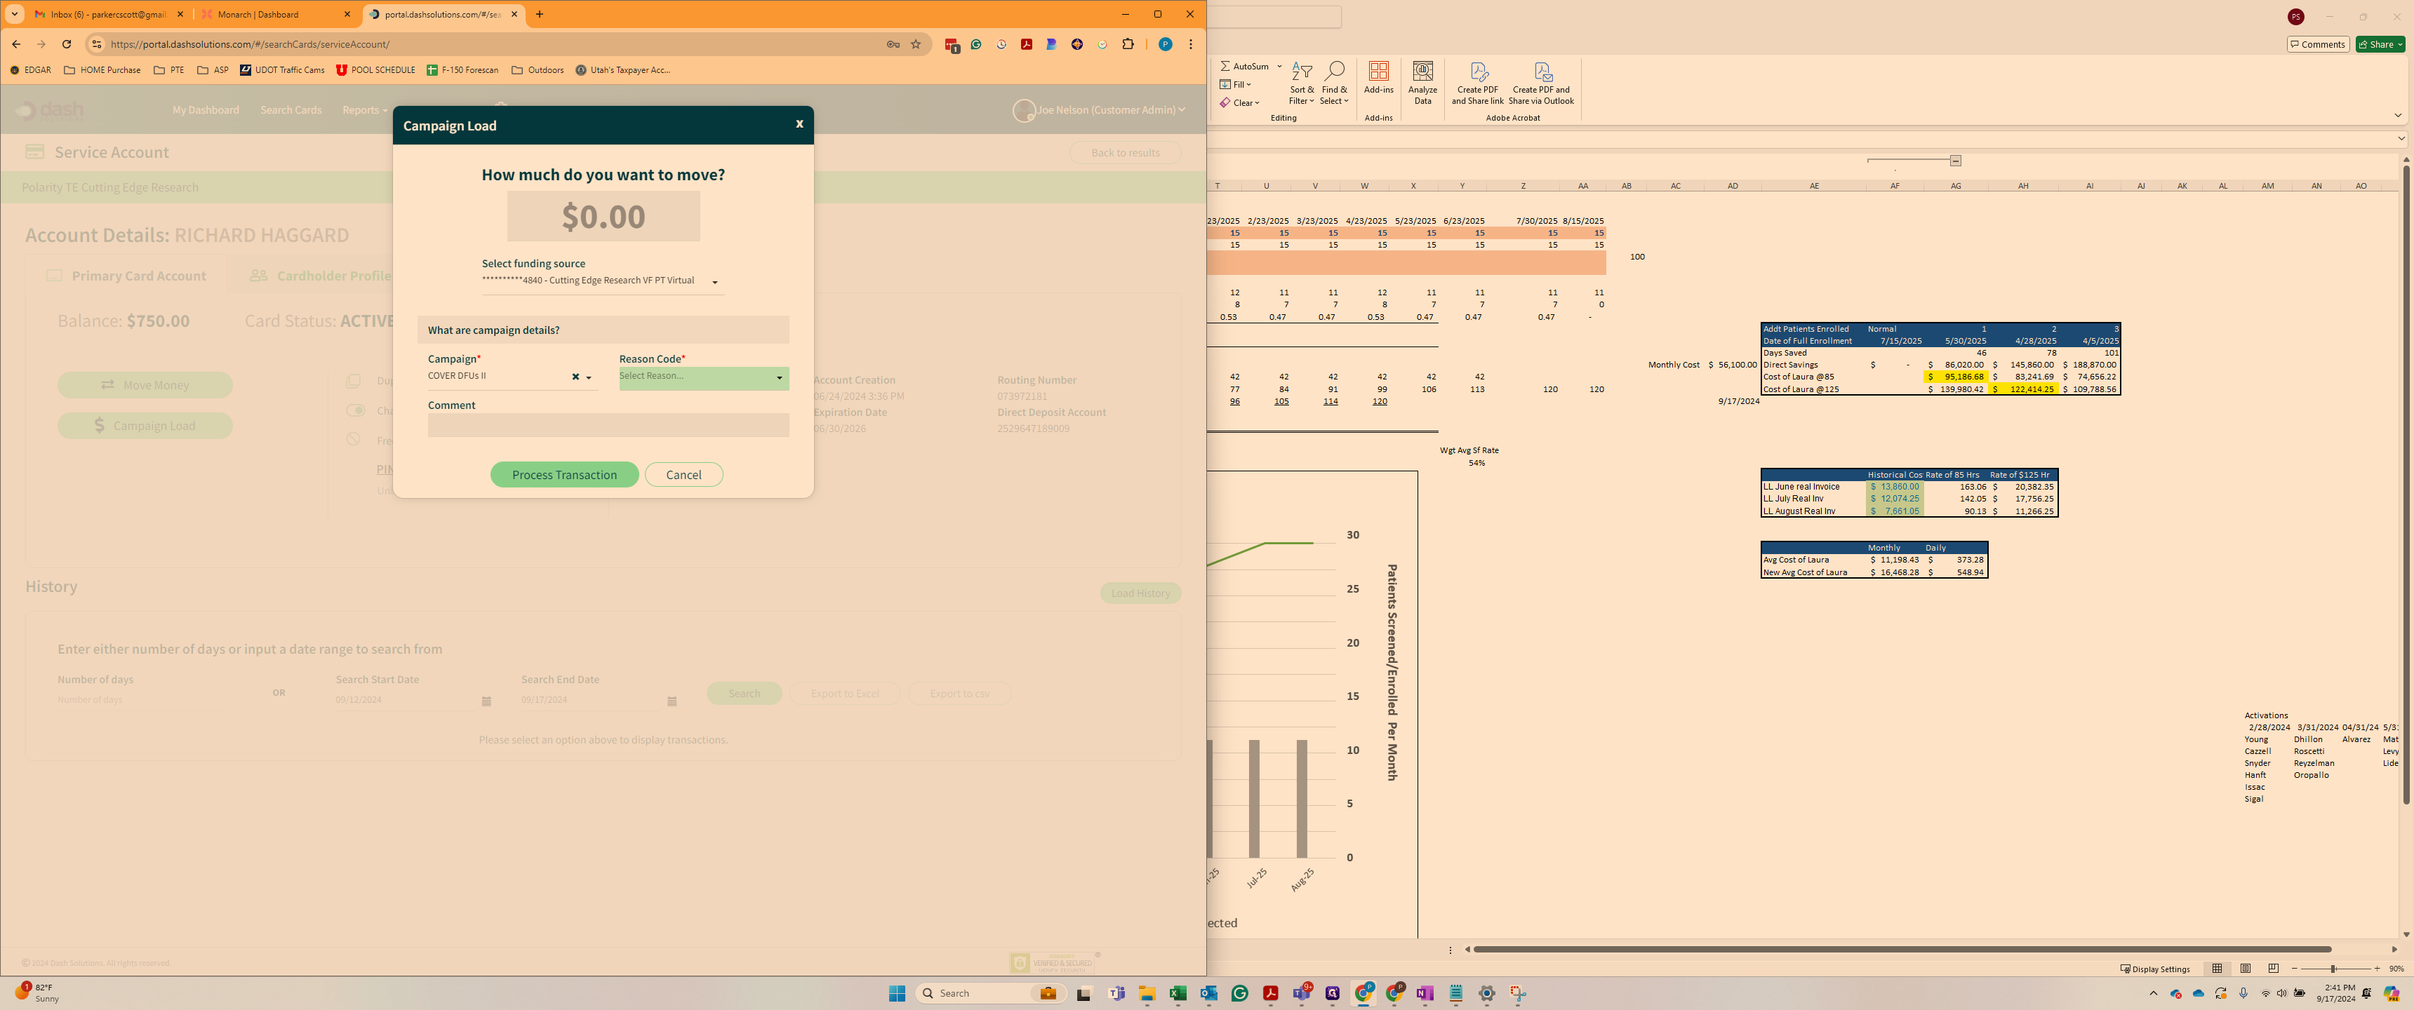2414x1010 pixels.
Task: Switch to Monarch Dashboard tab
Action: coord(276,14)
